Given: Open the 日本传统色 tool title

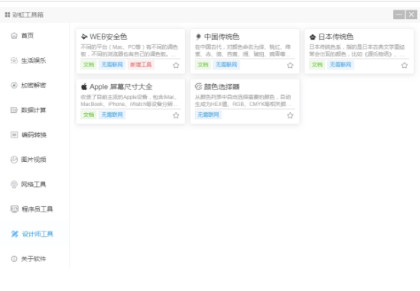Looking at the screenshot, I should tap(336, 37).
